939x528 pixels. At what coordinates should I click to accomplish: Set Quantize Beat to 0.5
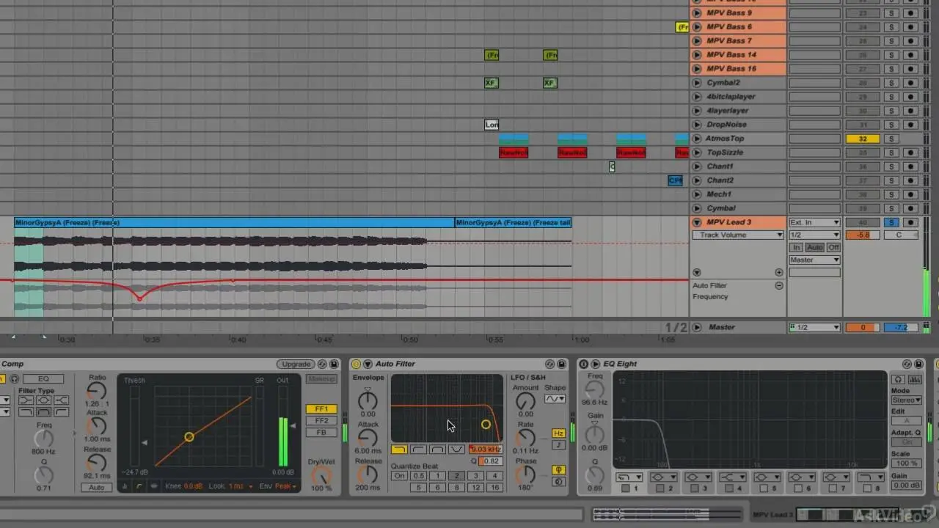(x=418, y=476)
